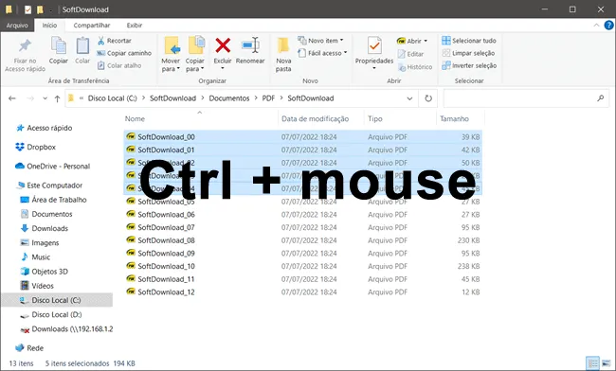Switch to the Compartilhar tab
This screenshot has width=616, height=371.
[x=92, y=26]
